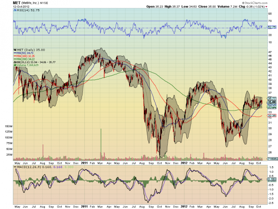Click the red 32.35 MA(100) price tag

(x=272, y=116)
